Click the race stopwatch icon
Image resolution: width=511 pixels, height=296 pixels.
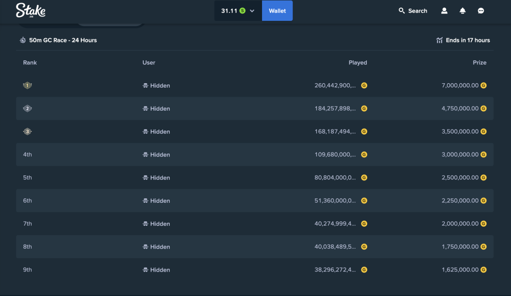tap(22, 40)
